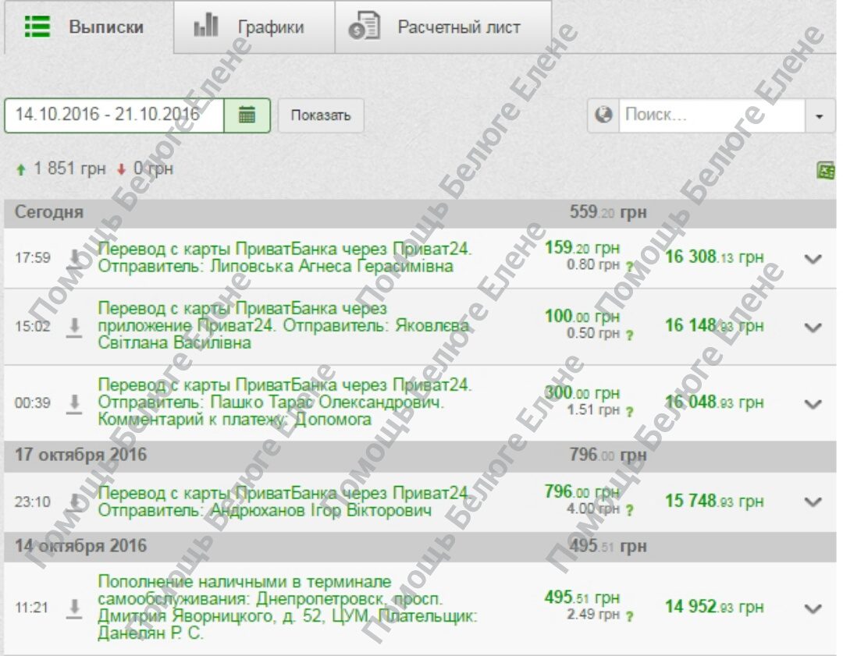Click the balance 16 148.93 грн

pos(714,325)
